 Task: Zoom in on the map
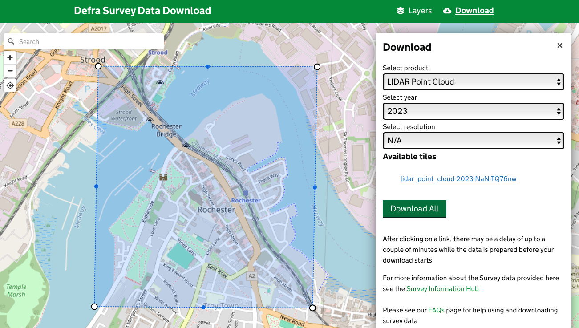point(10,57)
